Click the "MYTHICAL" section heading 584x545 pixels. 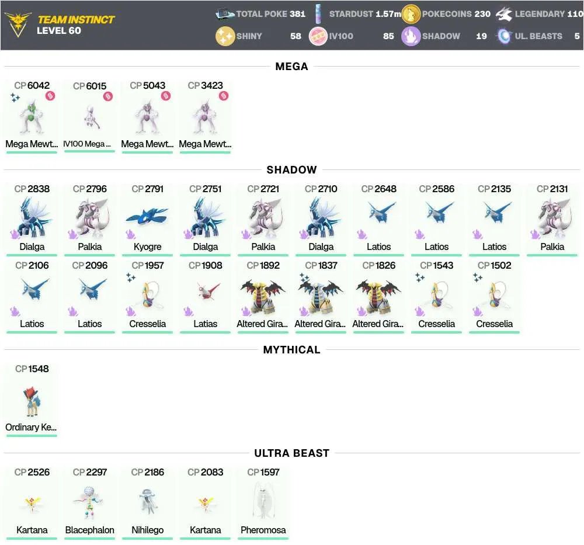[x=291, y=350]
